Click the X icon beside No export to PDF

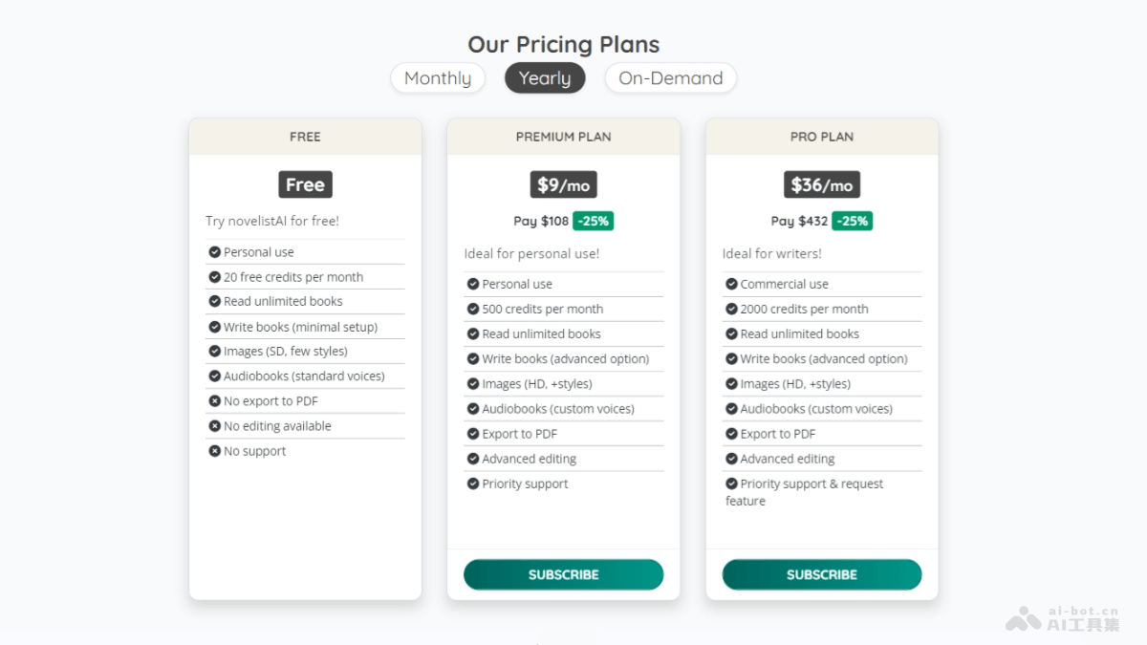[x=215, y=401]
